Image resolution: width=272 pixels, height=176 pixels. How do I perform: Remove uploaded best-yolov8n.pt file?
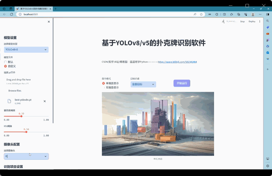[45, 101]
